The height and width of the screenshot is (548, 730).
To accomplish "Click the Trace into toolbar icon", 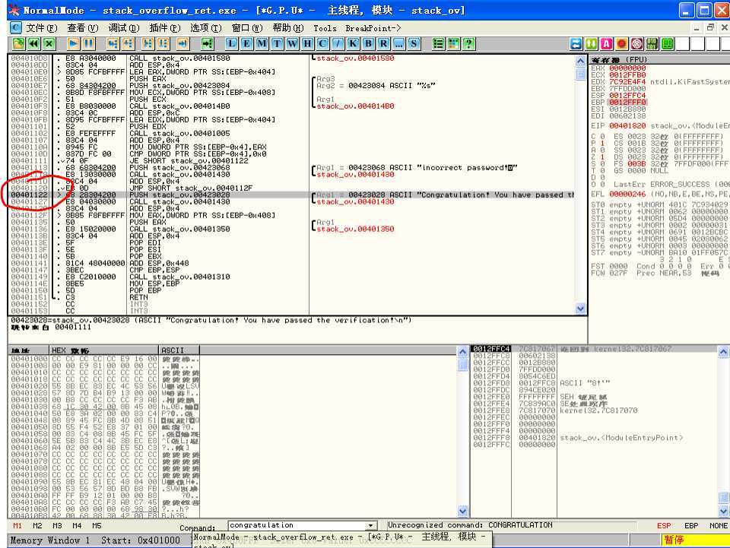I will [148, 44].
